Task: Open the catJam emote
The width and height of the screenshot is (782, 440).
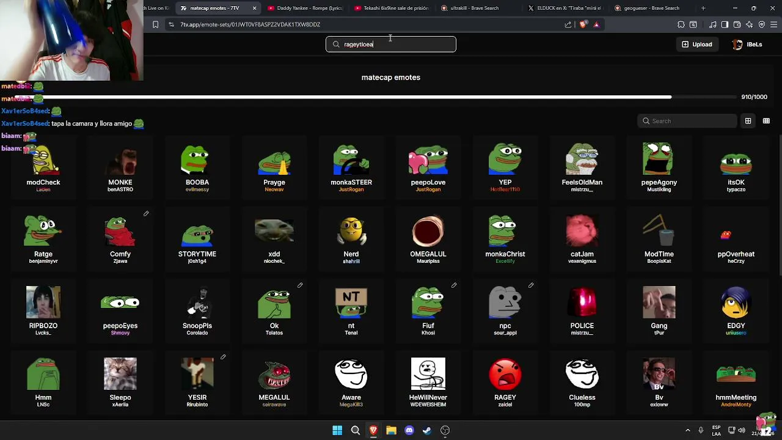Action: click(582, 240)
